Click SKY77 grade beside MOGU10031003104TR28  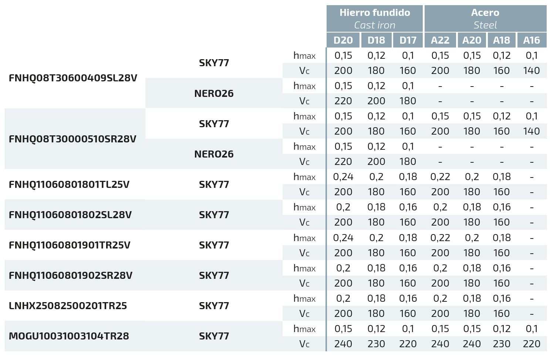pyautogui.click(x=214, y=336)
